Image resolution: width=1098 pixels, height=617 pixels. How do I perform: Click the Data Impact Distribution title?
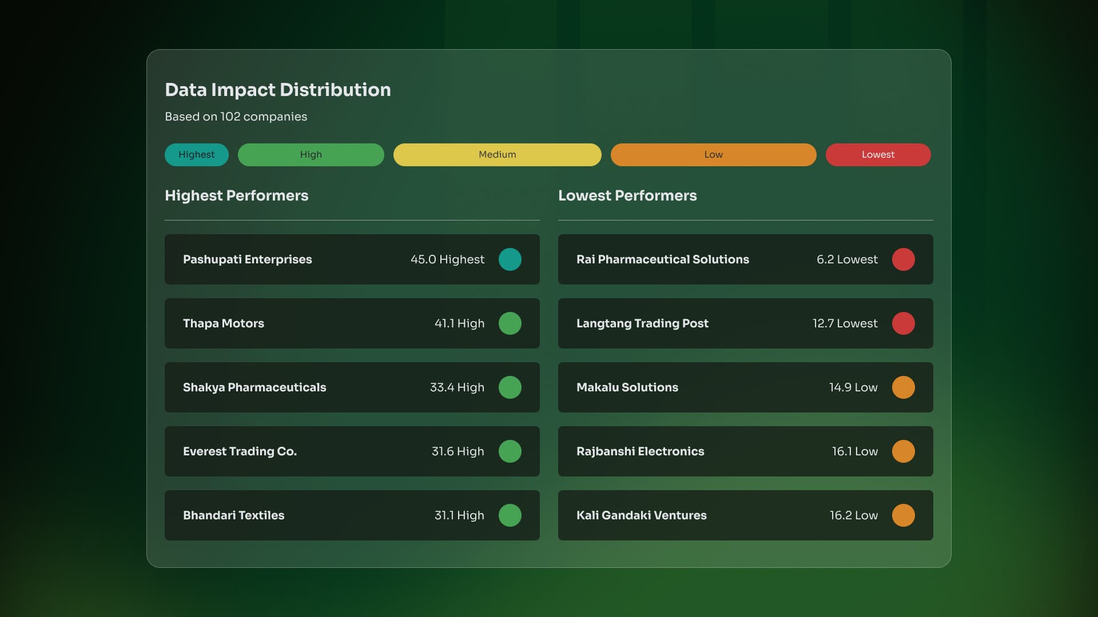point(278,90)
